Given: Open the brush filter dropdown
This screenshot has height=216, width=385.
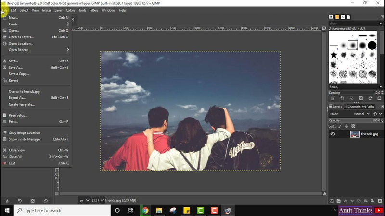Looking at the screenshot, I should click(381, 24).
